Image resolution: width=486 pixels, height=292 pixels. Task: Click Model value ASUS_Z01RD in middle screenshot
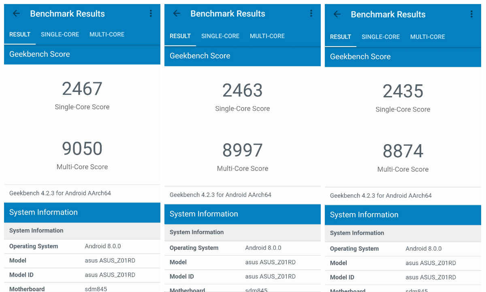coord(271,262)
